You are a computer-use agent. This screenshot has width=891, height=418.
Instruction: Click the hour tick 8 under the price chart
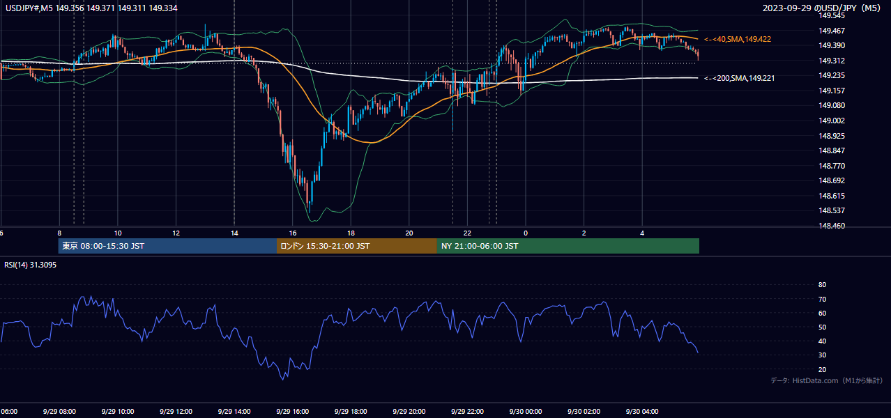pyautogui.click(x=60, y=233)
